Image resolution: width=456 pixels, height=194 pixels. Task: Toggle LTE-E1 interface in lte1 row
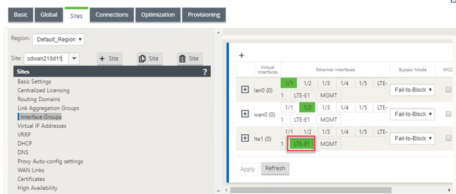(x=302, y=144)
